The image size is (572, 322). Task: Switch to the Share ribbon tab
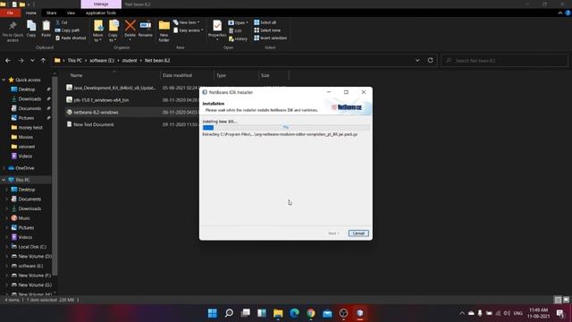click(x=52, y=13)
